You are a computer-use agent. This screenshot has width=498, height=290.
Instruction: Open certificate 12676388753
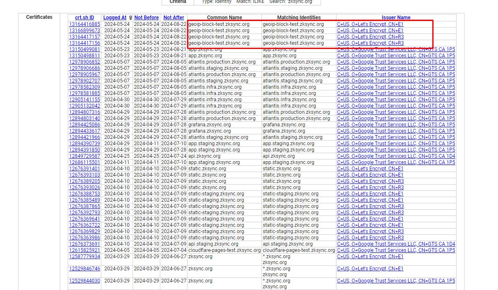(85, 194)
